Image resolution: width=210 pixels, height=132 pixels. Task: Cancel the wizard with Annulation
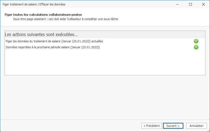click(x=196, y=126)
